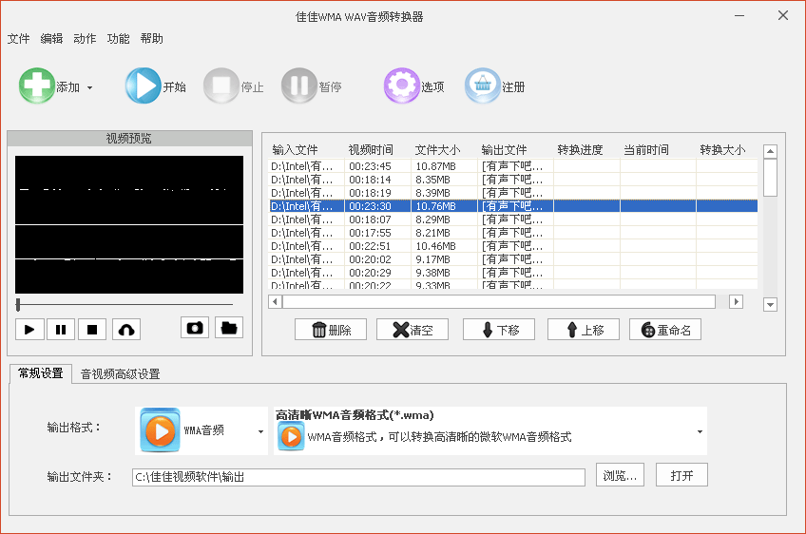The width and height of the screenshot is (806, 534).
Task: Click file list vertical scrollbar down arrow
Action: (770, 305)
